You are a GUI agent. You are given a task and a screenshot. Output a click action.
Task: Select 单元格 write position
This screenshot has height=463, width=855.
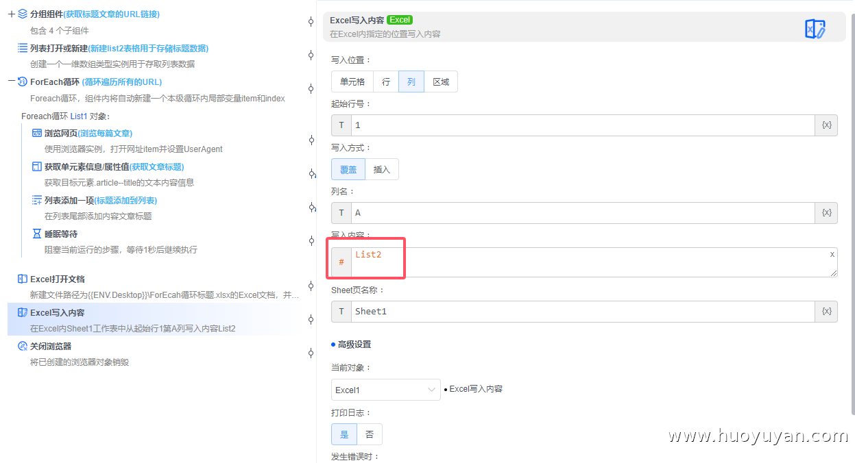pyautogui.click(x=352, y=82)
